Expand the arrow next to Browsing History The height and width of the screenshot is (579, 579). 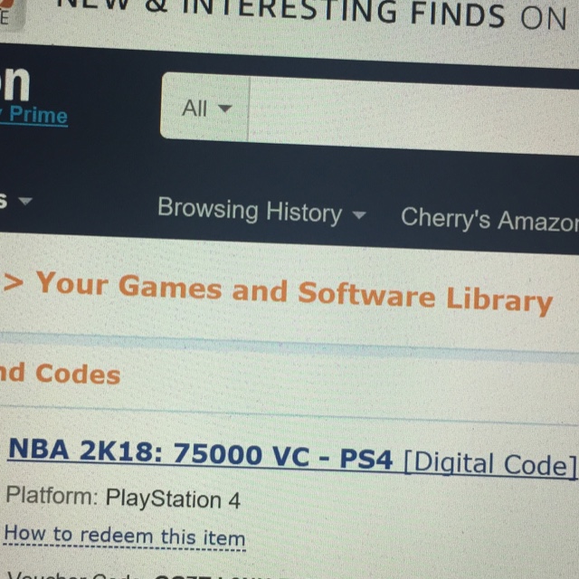(x=359, y=215)
